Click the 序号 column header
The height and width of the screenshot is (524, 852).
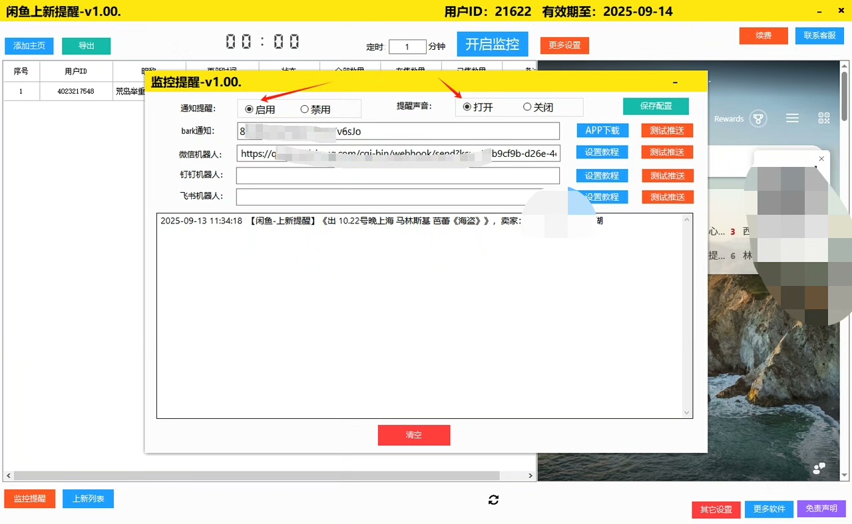tap(21, 71)
